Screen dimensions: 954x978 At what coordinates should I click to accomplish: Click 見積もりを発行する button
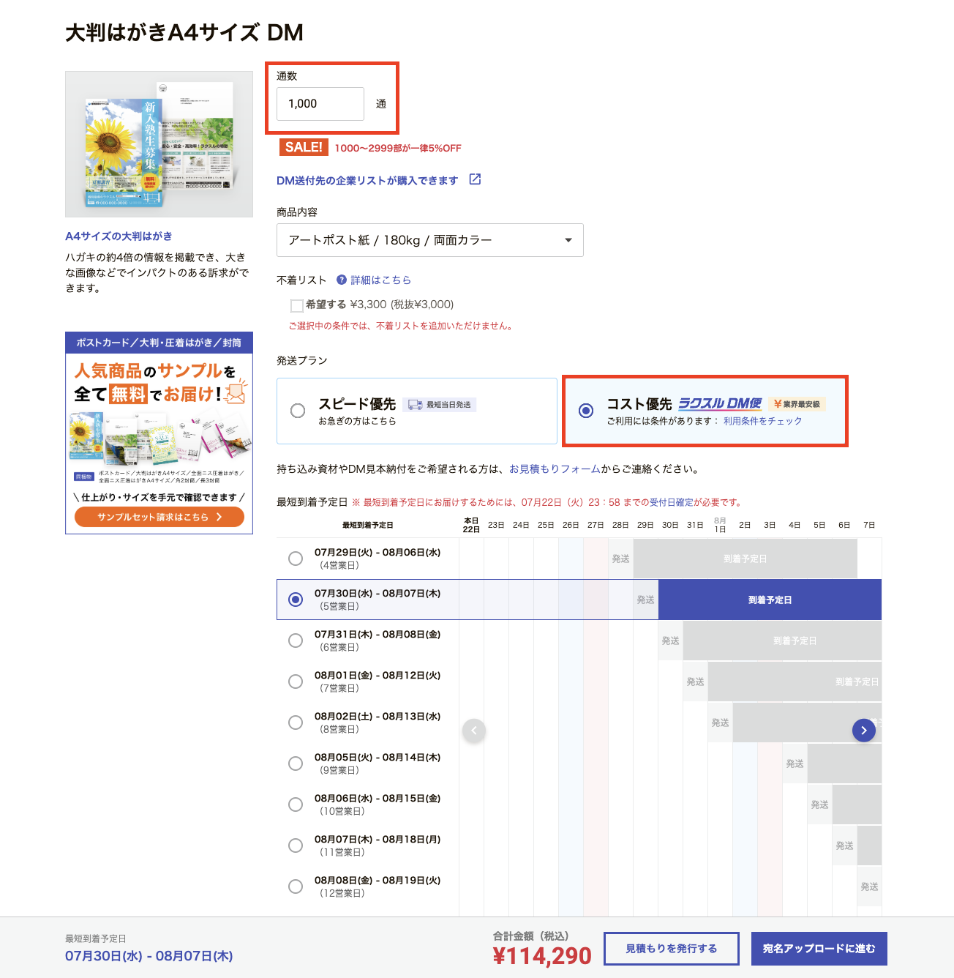[672, 949]
